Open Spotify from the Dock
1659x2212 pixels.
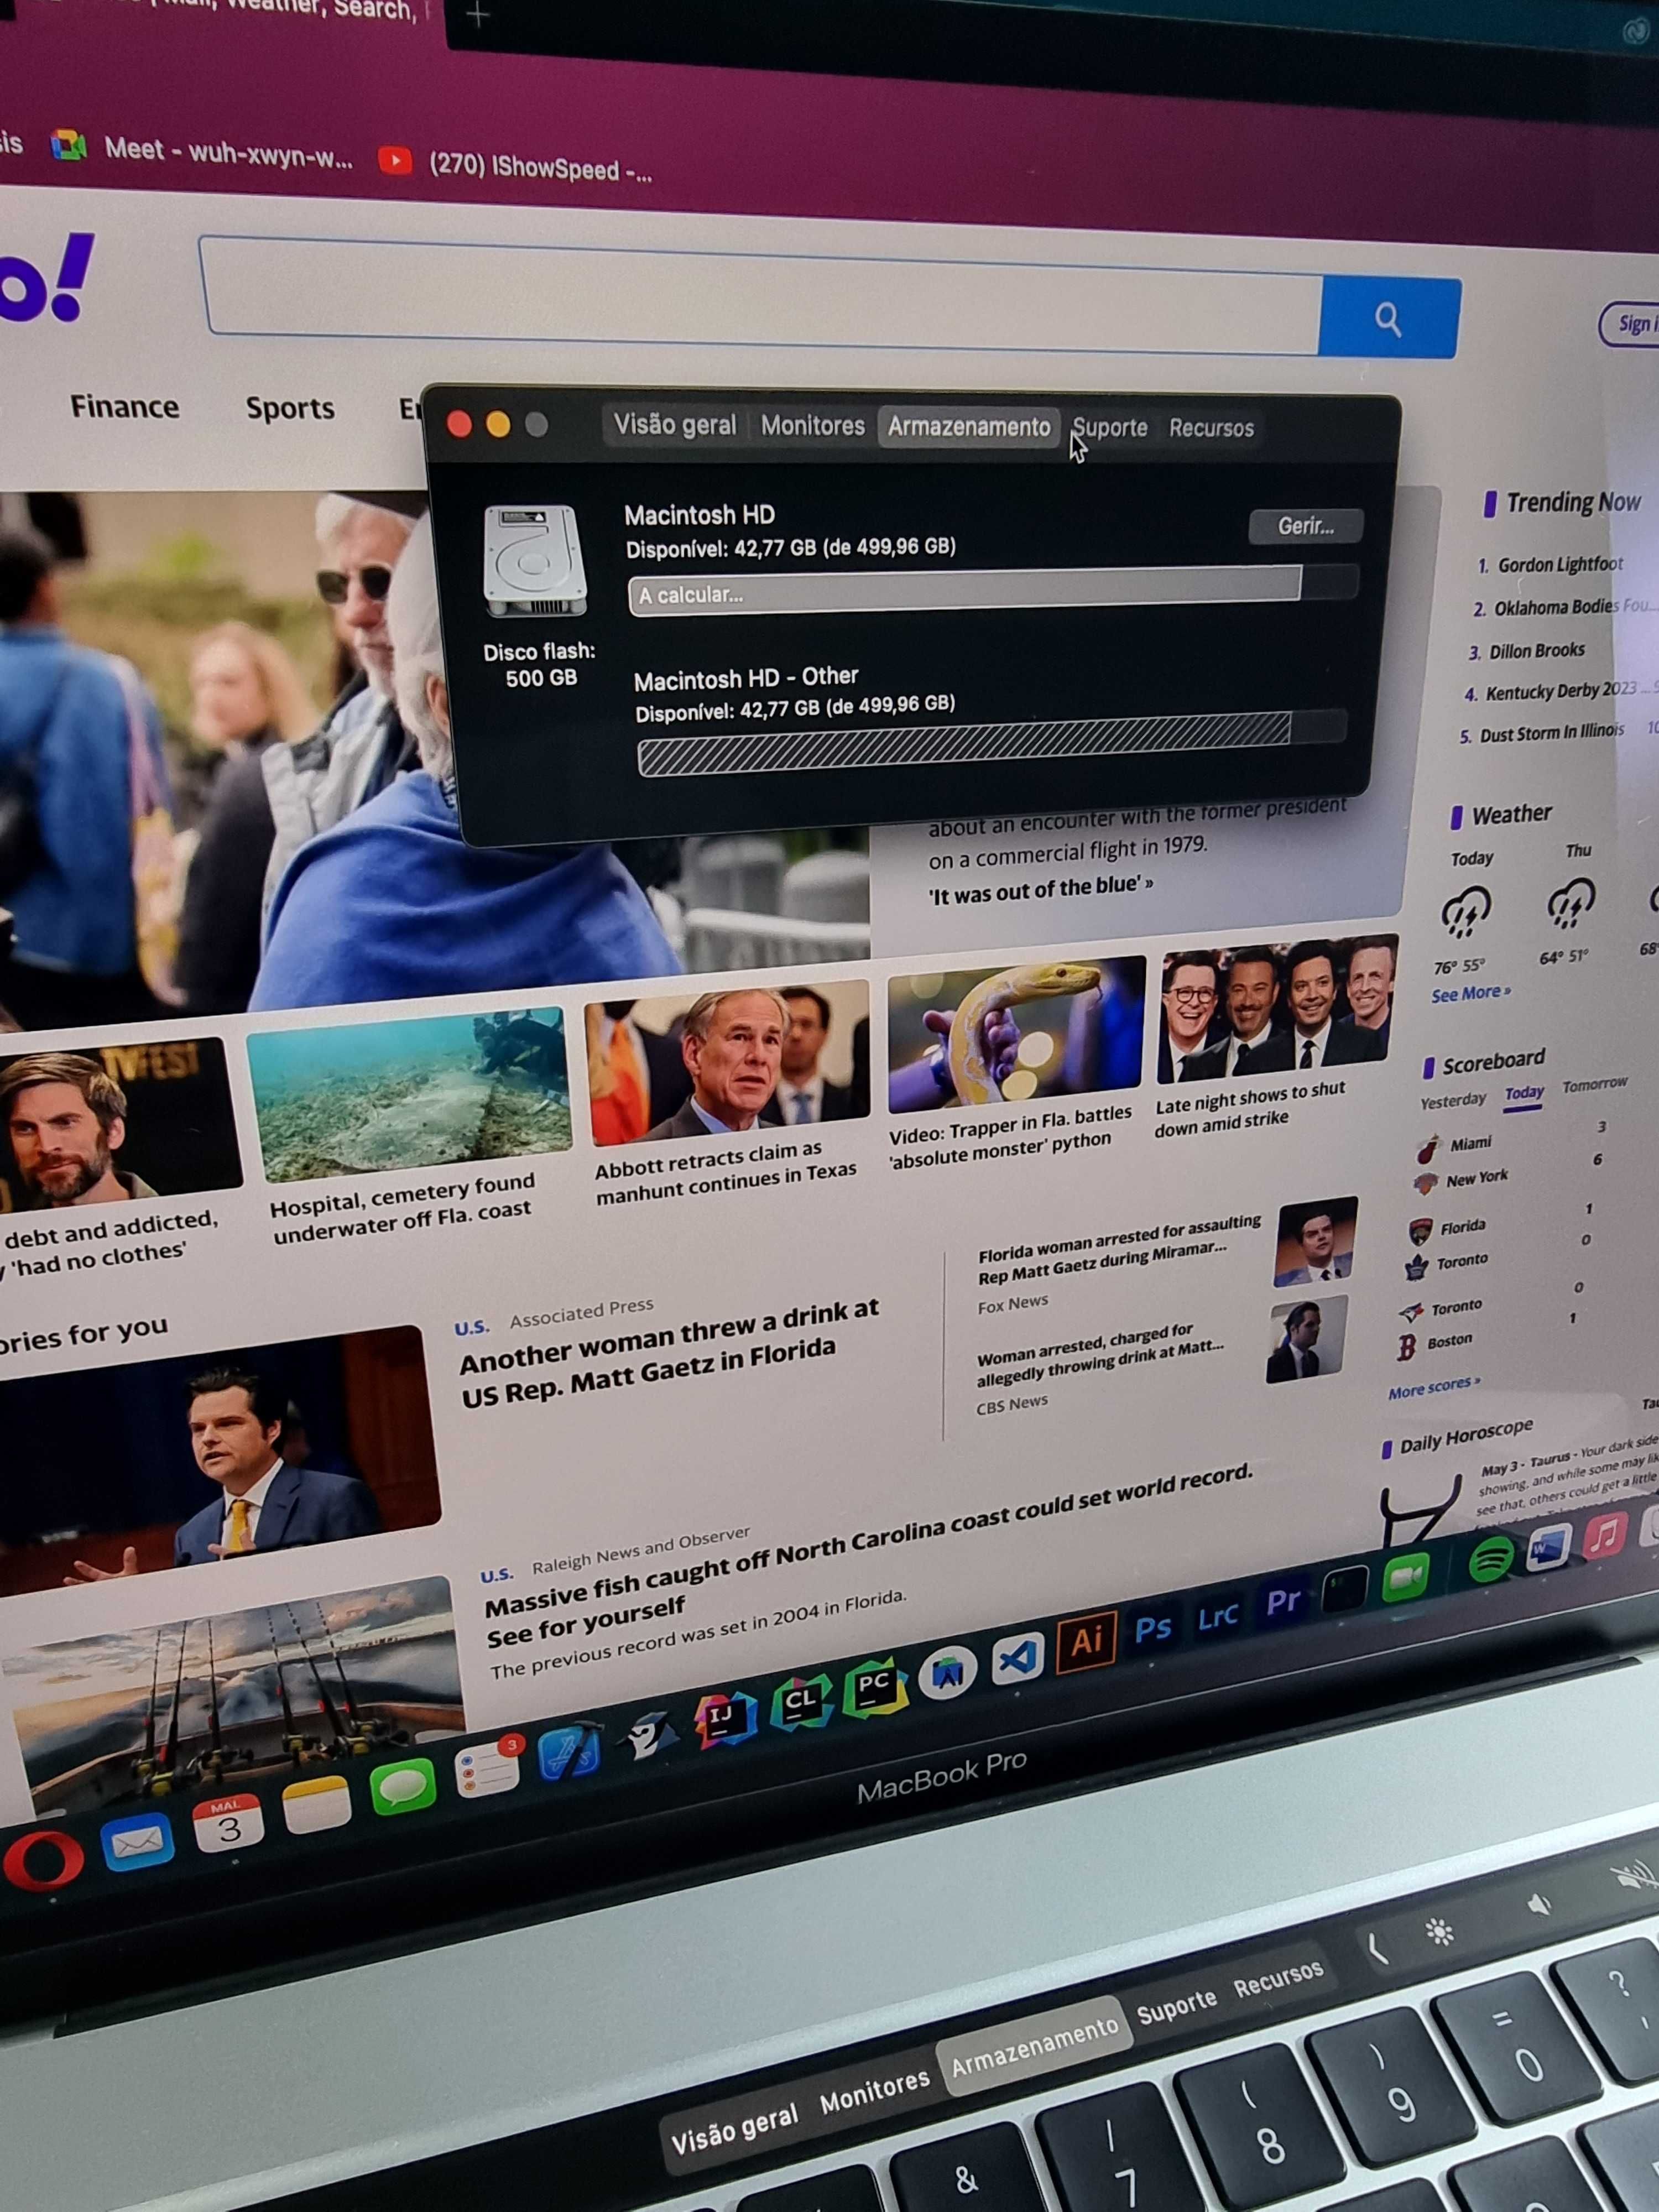pos(1490,1560)
